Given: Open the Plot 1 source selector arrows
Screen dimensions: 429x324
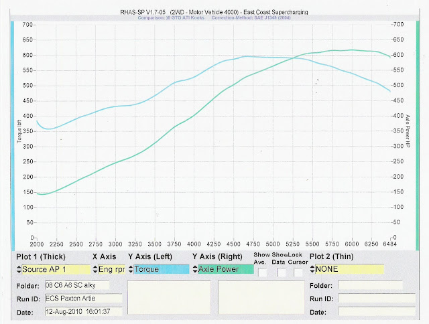Looking at the screenshot, I should pos(19,269).
